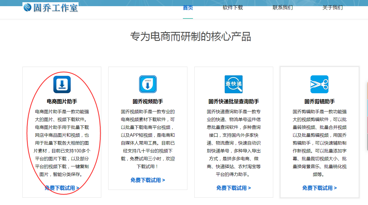Image resolution: width=368 pixels, height=205 pixels.
Task: Click the 固乔视频助手 description paragraph
Action: (x=148, y=139)
